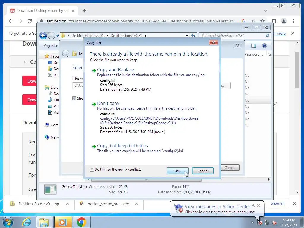304x228 pixels.
Task: Select Network in Explorer sidebar
Action: (x=52, y=137)
